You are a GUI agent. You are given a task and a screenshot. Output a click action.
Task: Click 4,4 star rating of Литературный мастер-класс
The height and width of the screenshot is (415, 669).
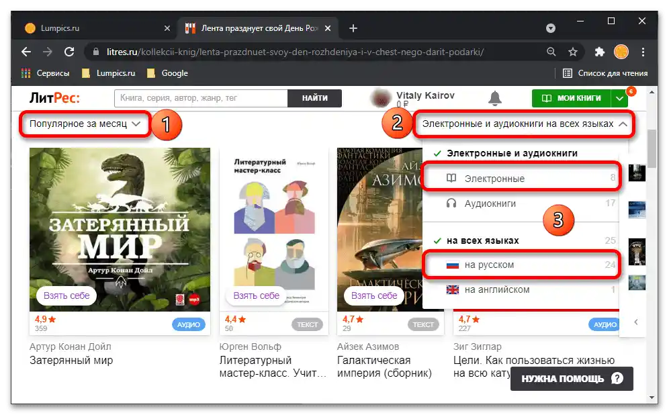pyautogui.click(x=235, y=319)
